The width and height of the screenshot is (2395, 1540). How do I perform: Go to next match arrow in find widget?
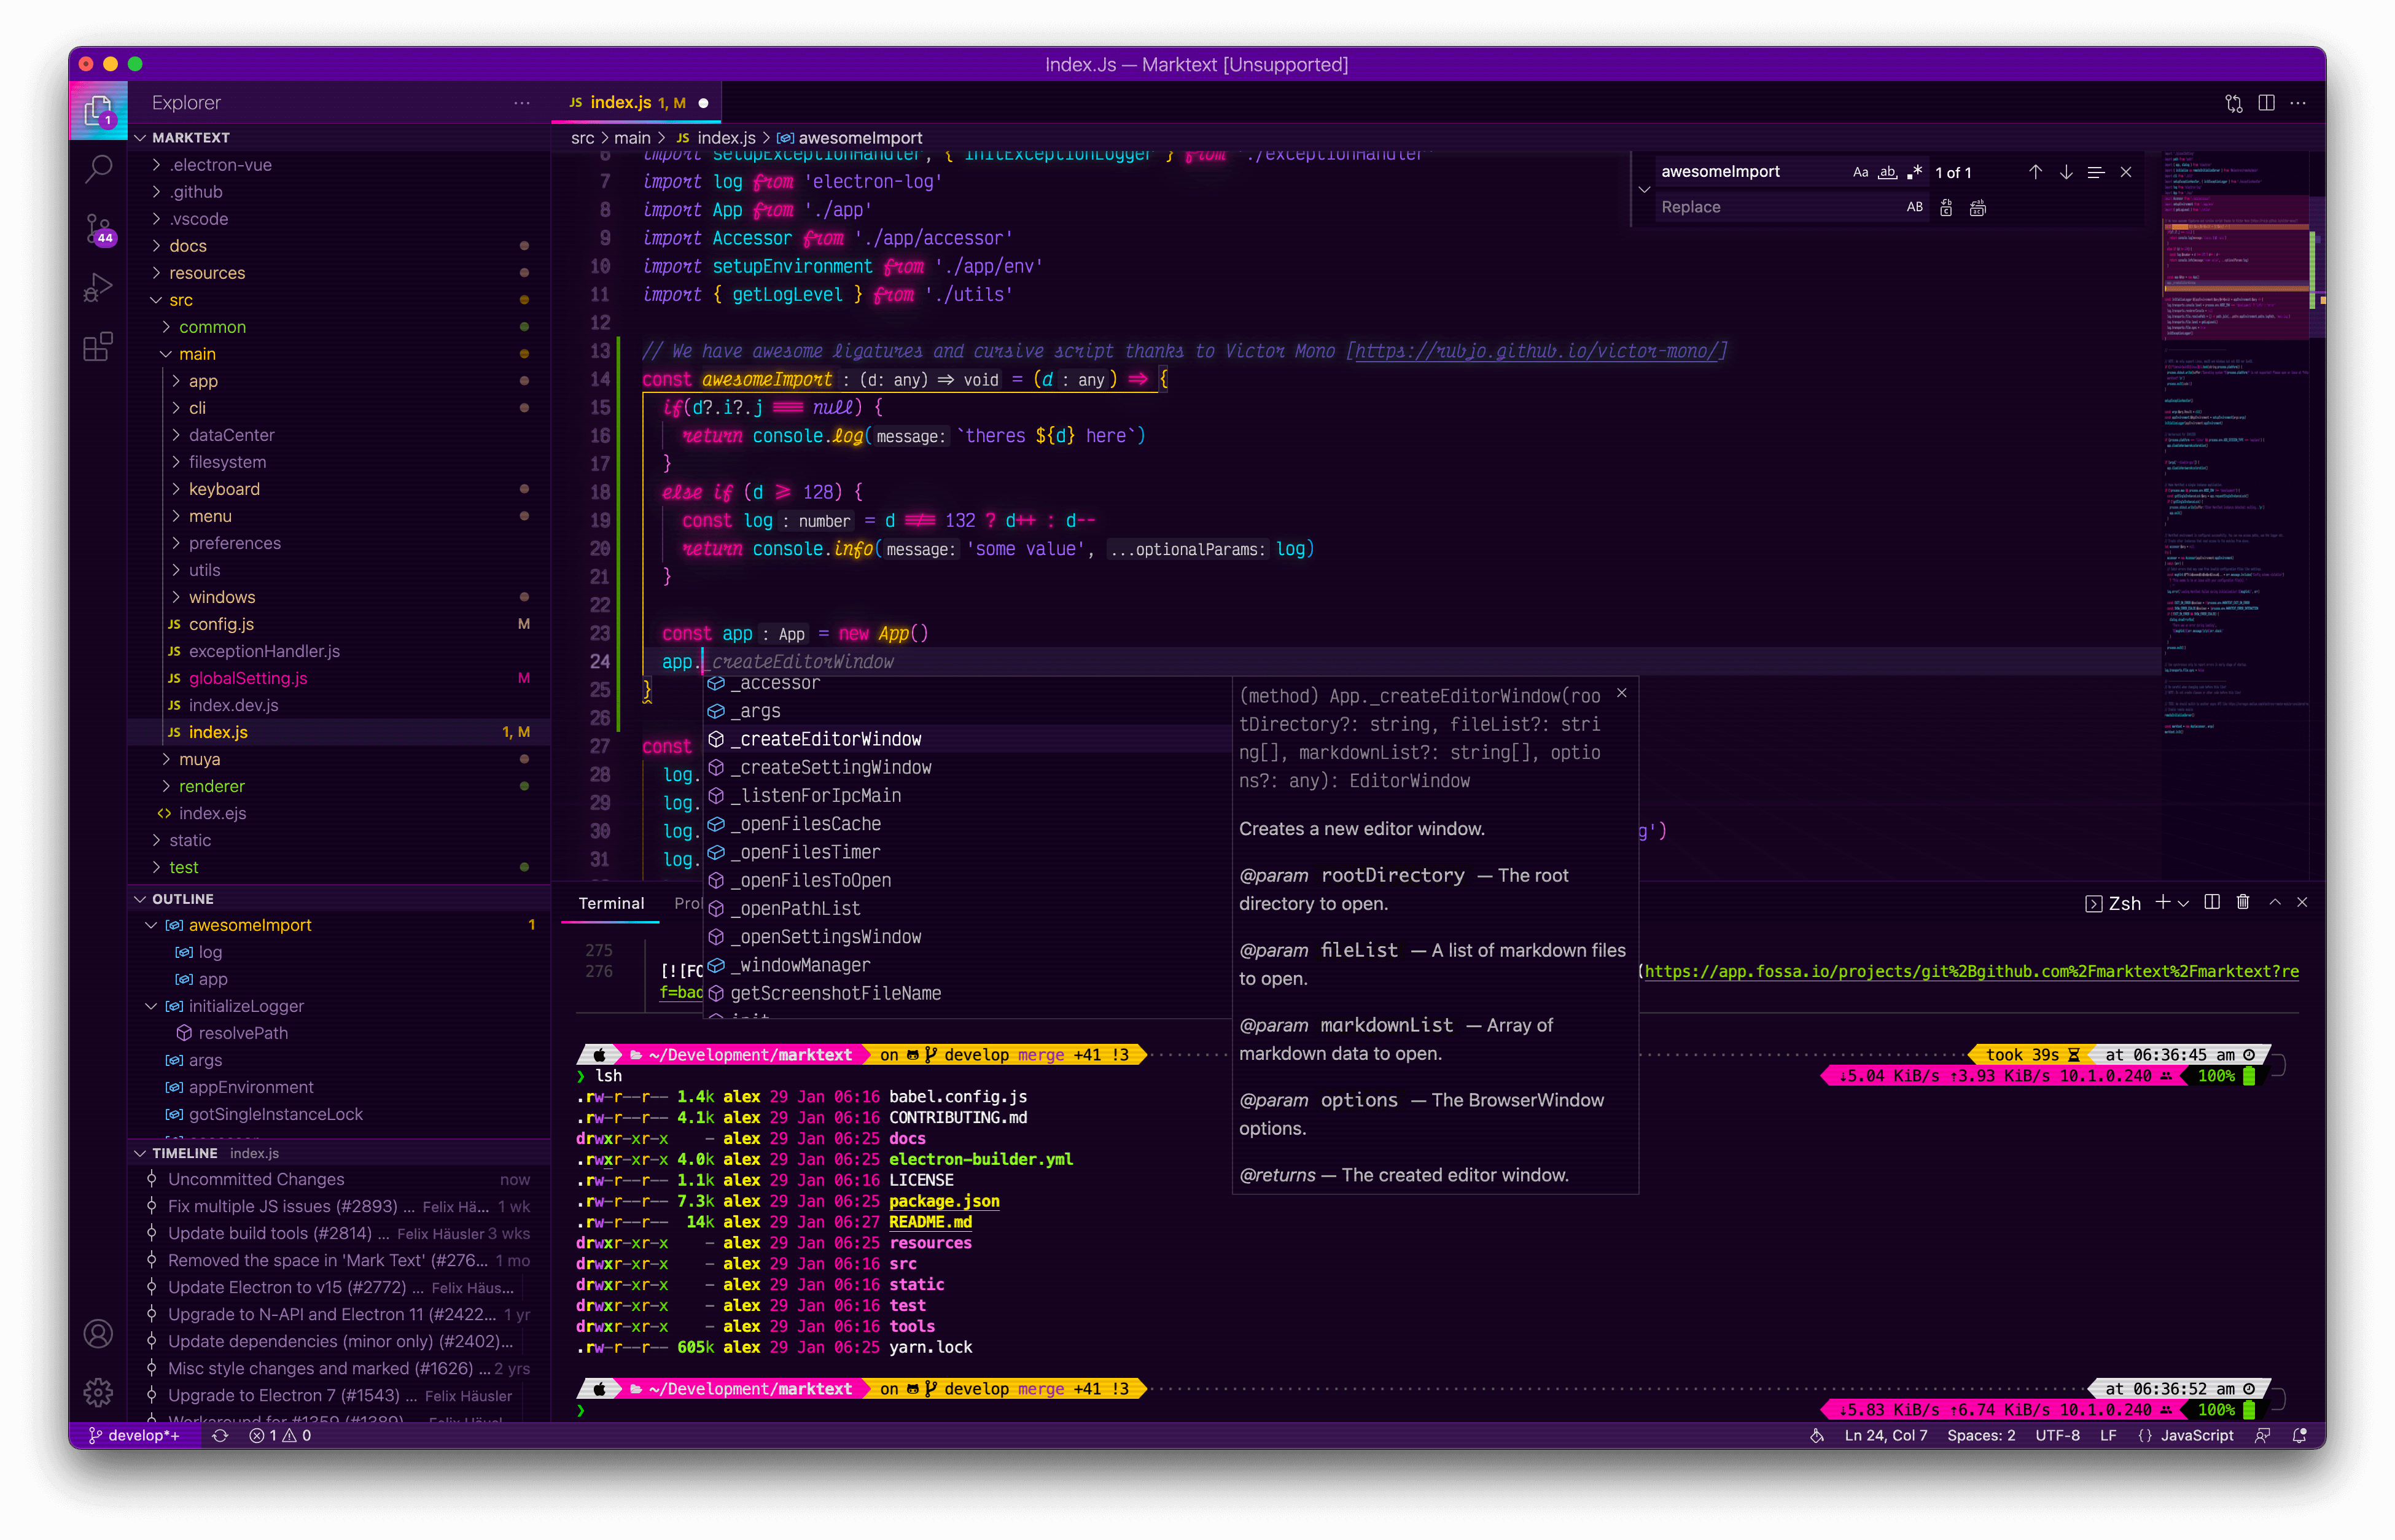coord(2065,172)
